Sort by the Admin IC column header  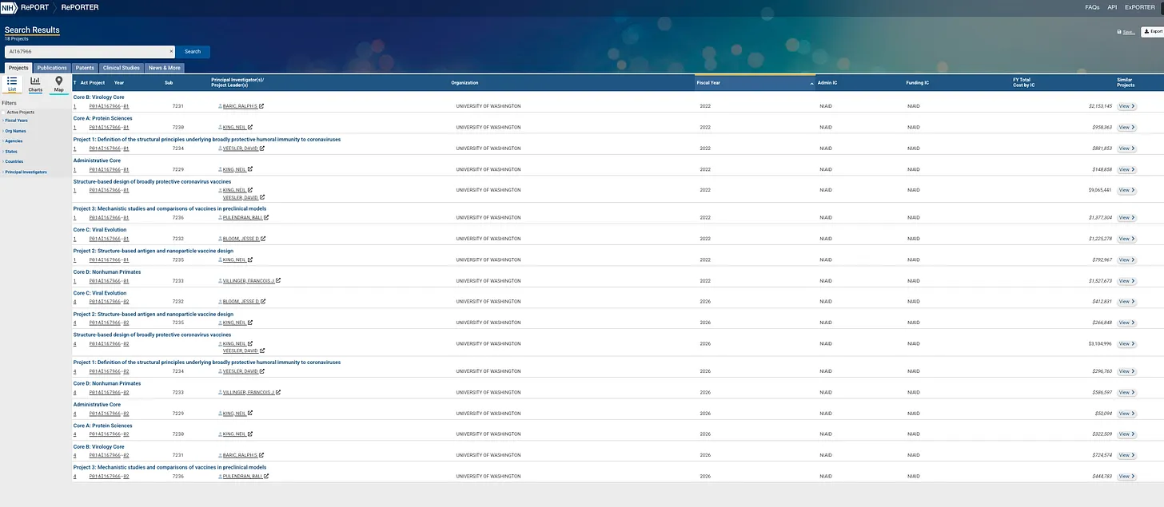[828, 83]
